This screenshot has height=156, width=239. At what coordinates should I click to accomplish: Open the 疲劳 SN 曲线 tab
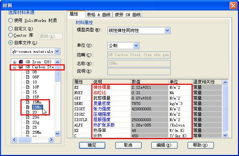128,15
